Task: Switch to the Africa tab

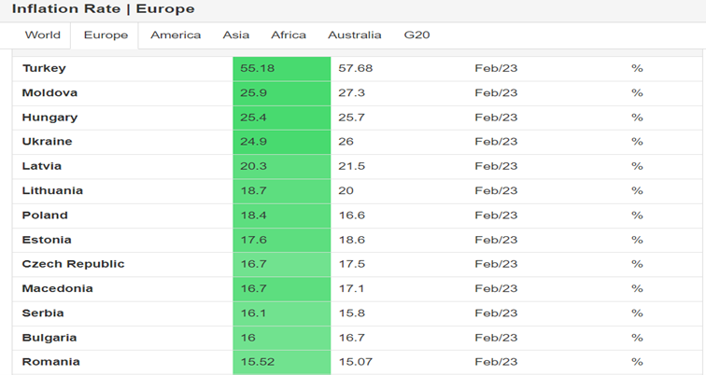Action: pyautogui.click(x=289, y=35)
